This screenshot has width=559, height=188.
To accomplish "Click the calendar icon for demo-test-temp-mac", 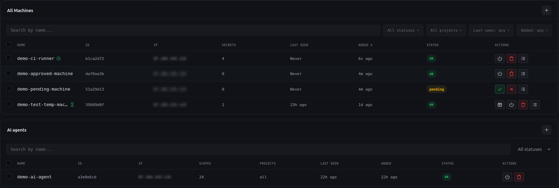I will pyautogui.click(x=500, y=105).
